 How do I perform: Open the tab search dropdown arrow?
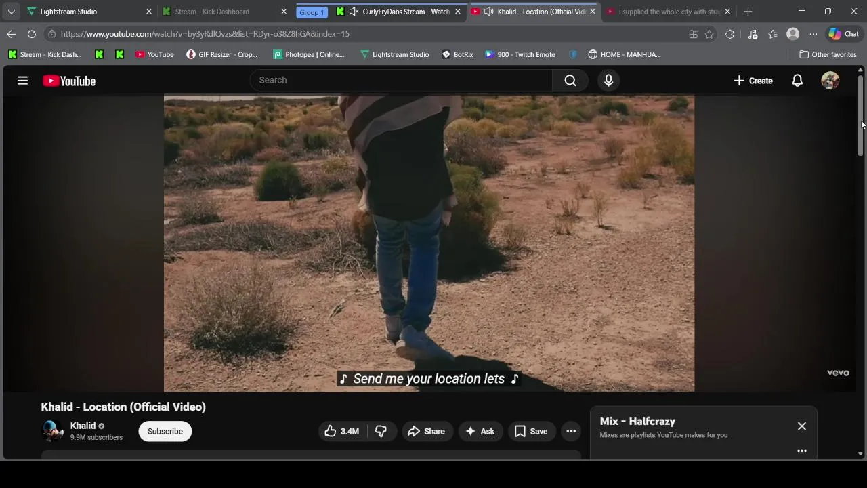pyautogui.click(x=11, y=12)
